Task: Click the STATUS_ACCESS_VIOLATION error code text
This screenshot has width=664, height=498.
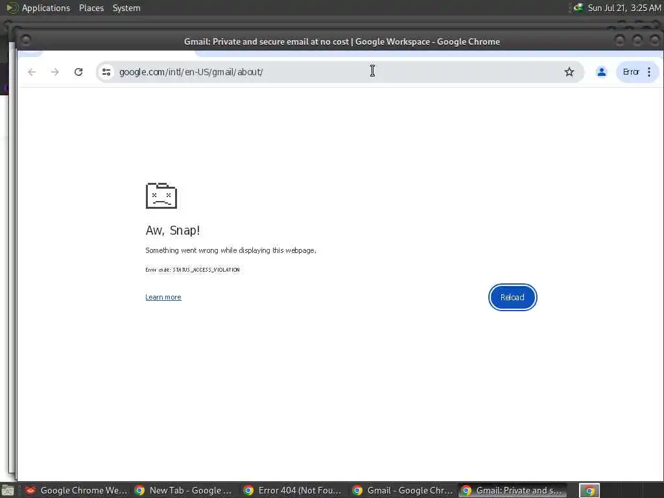Action: click(206, 270)
